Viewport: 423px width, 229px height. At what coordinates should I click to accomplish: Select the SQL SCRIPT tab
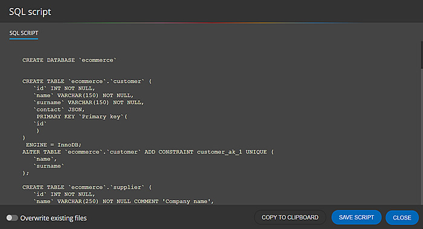(24, 33)
